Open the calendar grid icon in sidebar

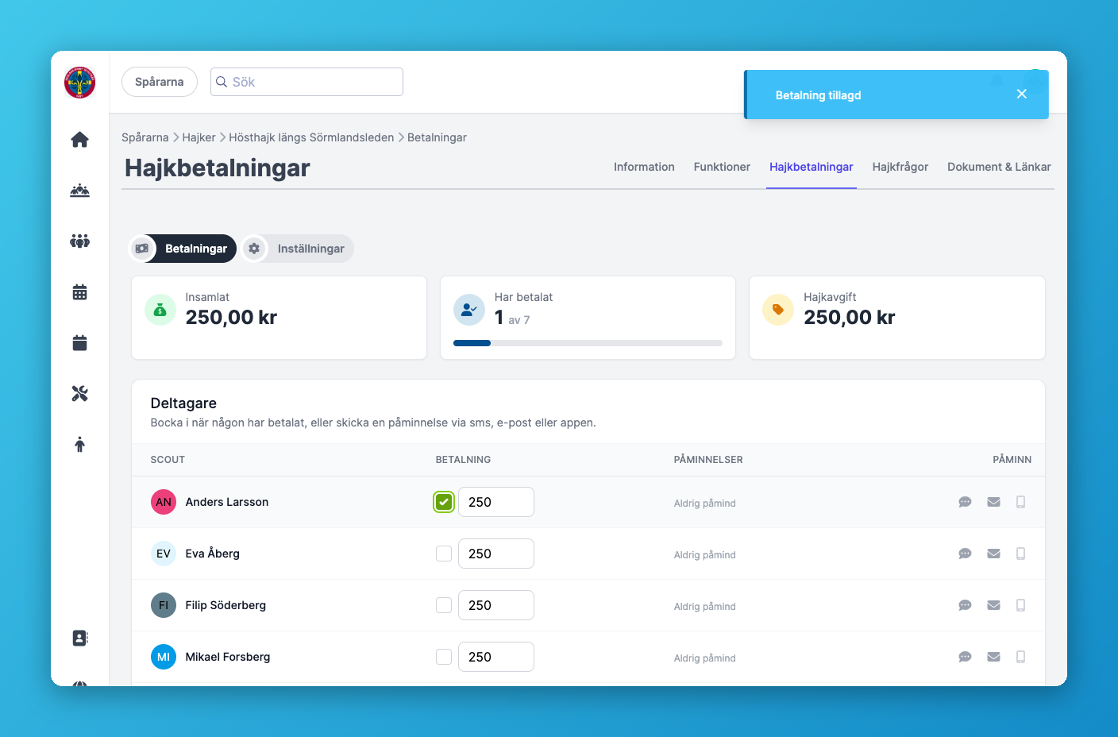pos(79,292)
